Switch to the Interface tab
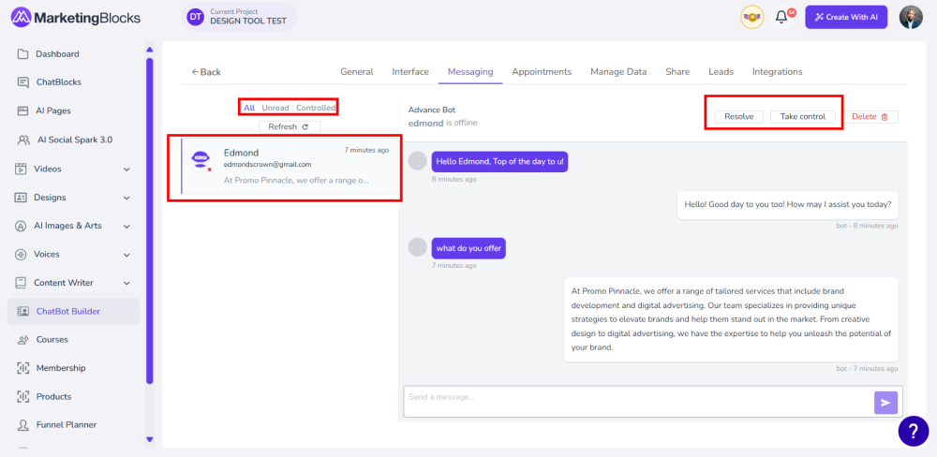The height and width of the screenshot is (457, 937). point(410,72)
